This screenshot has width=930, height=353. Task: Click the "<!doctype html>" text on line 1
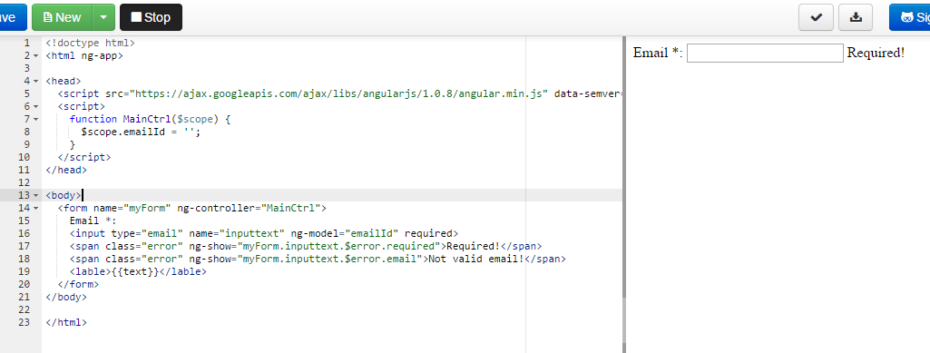pyautogui.click(x=90, y=43)
